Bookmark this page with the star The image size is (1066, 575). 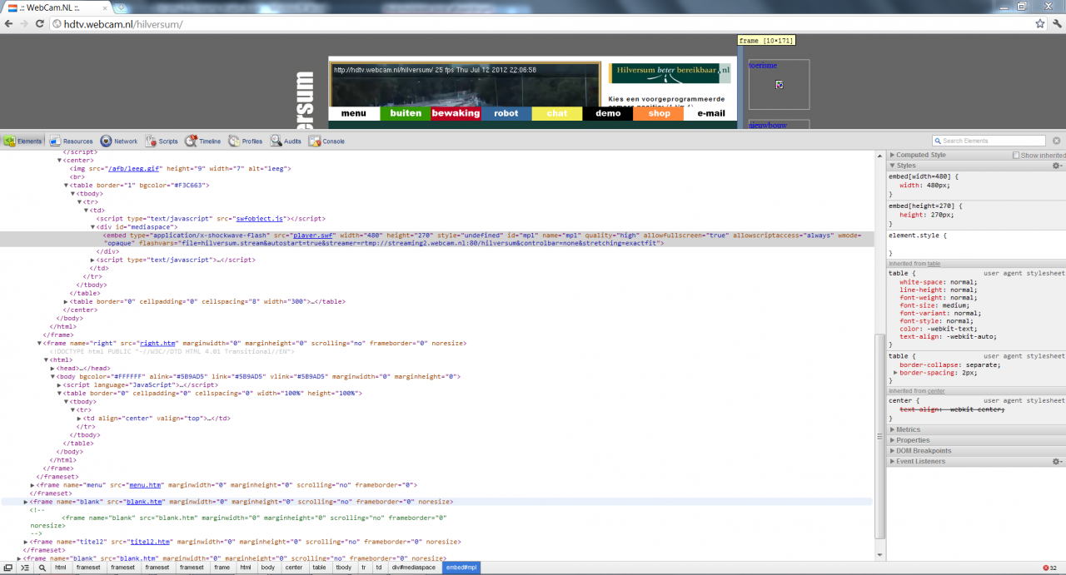pos(1040,24)
